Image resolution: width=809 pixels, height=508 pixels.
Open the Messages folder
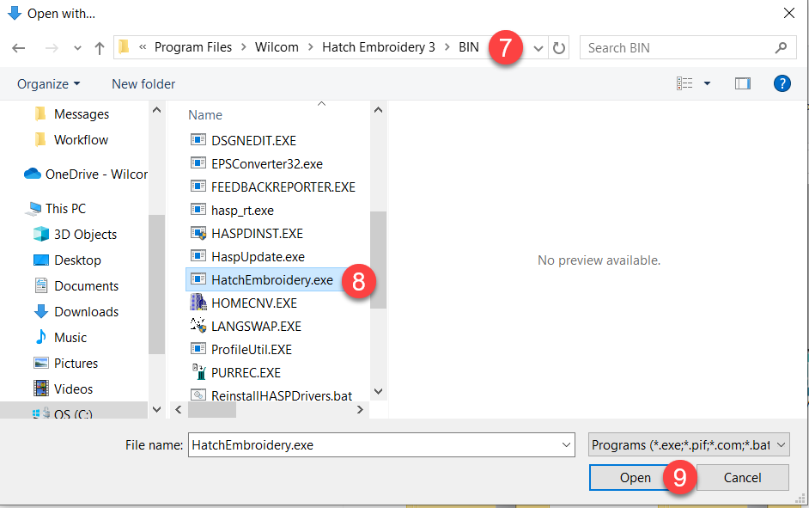point(82,114)
